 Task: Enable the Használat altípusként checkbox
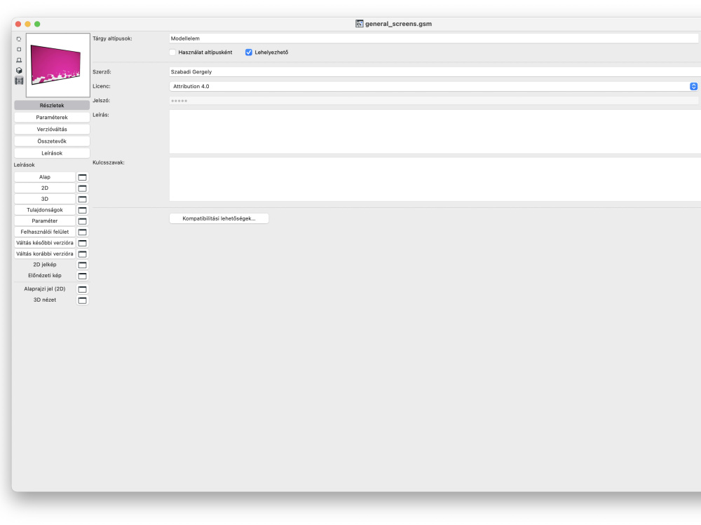coord(172,52)
